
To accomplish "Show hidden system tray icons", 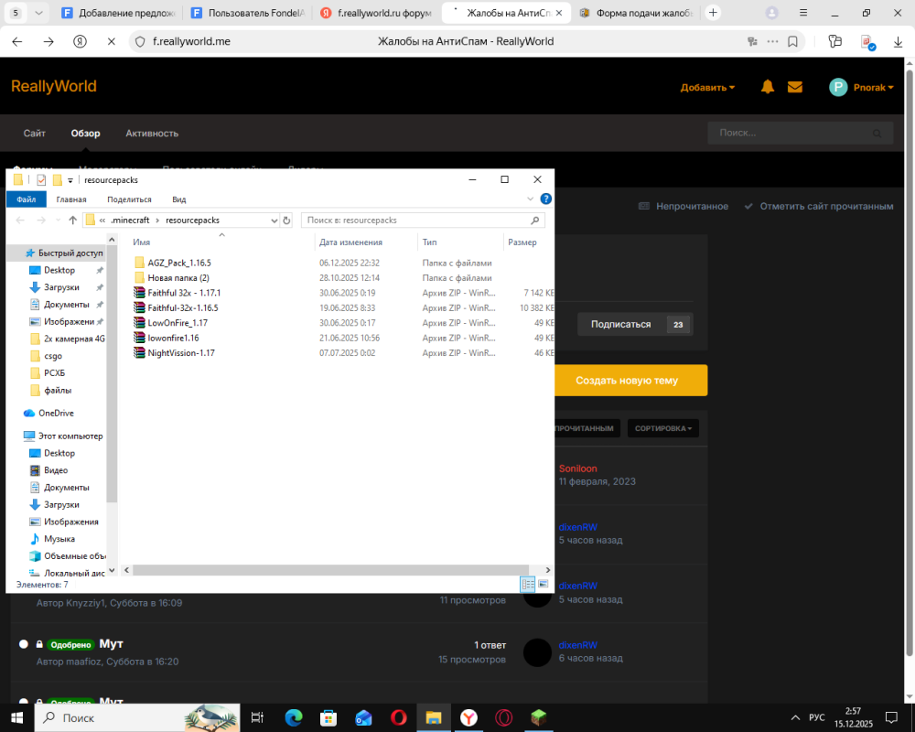I will tap(795, 717).
